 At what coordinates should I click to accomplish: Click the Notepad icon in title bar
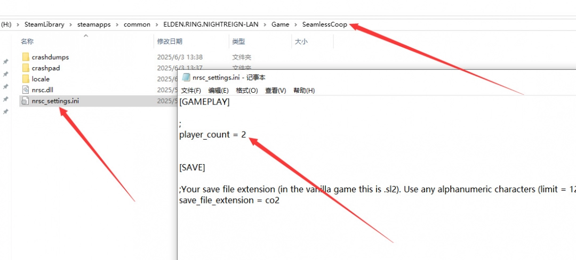click(186, 77)
